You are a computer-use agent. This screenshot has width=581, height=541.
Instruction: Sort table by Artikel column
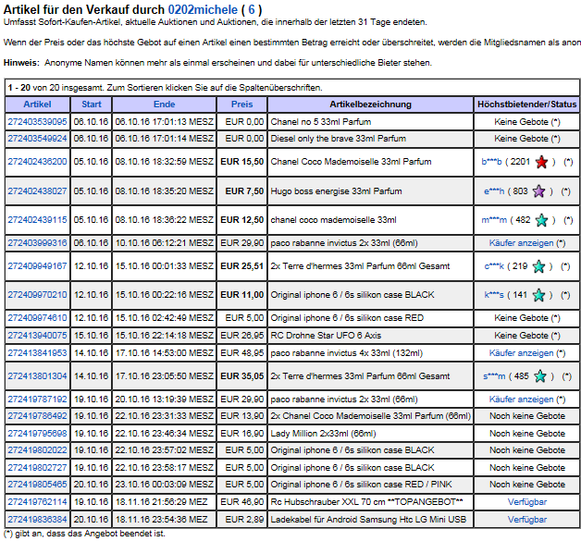click(x=37, y=105)
